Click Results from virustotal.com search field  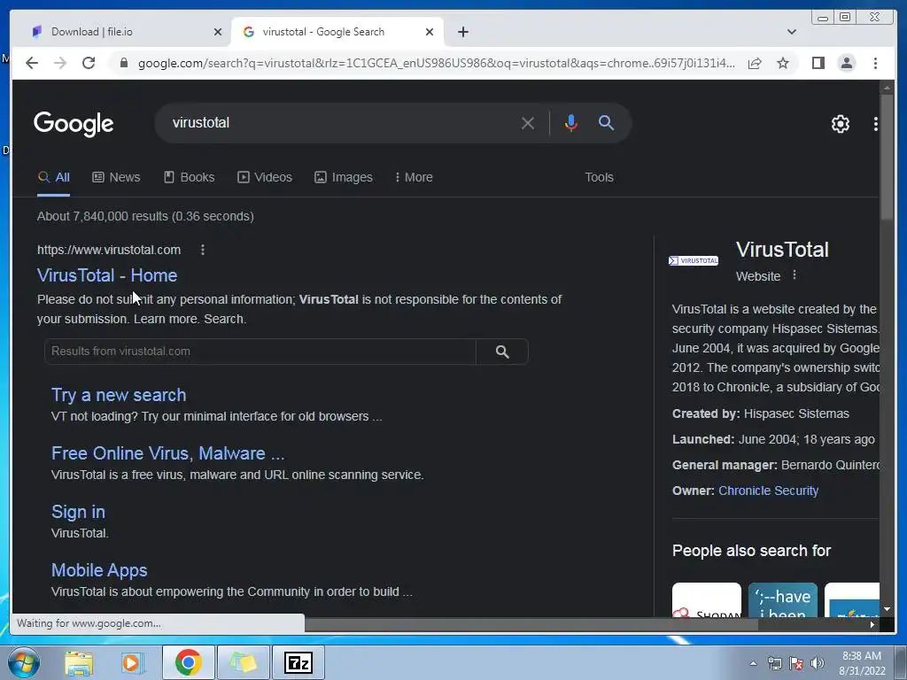(260, 352)
